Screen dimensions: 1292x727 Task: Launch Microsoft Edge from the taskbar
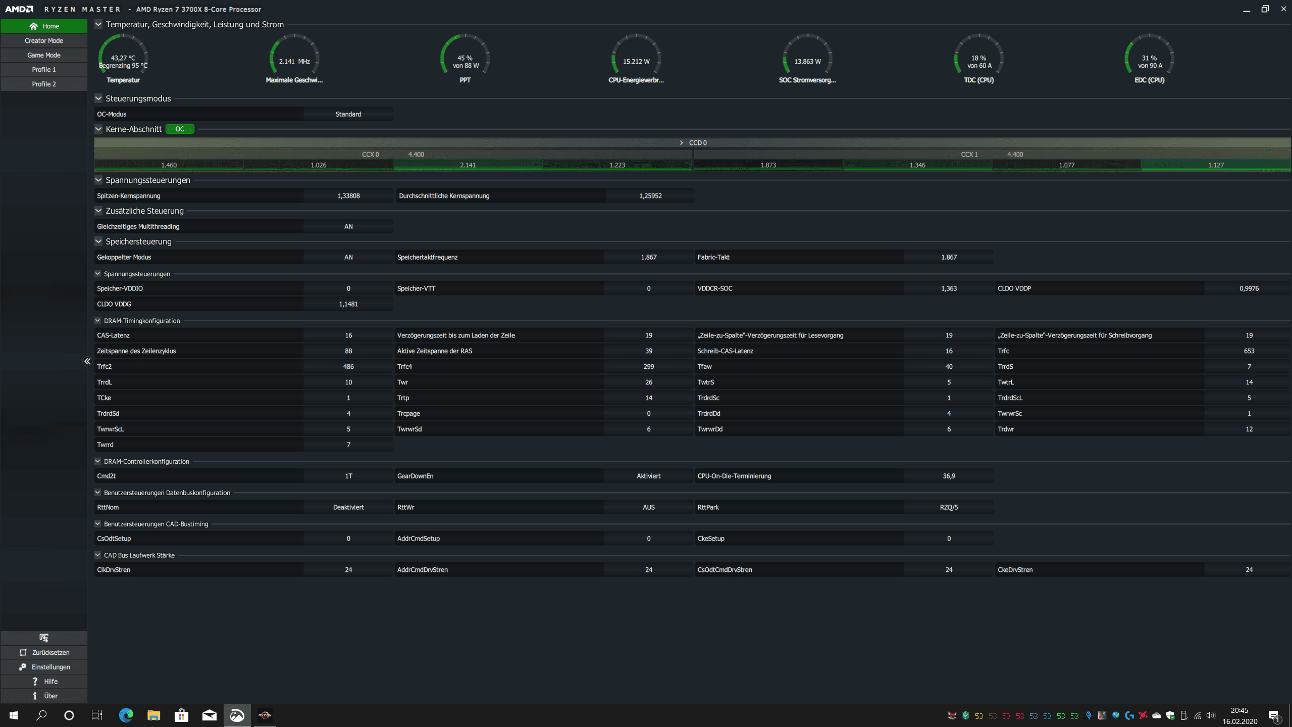click(126, 715)
